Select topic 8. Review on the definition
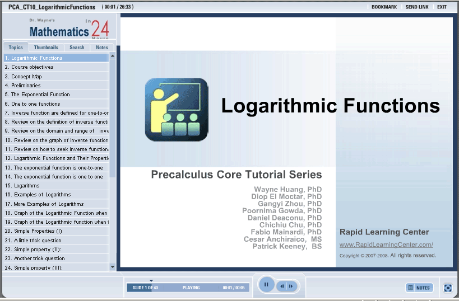Image resolution: width=459 pixels, height=301 pixels. (x=56, y=121)
